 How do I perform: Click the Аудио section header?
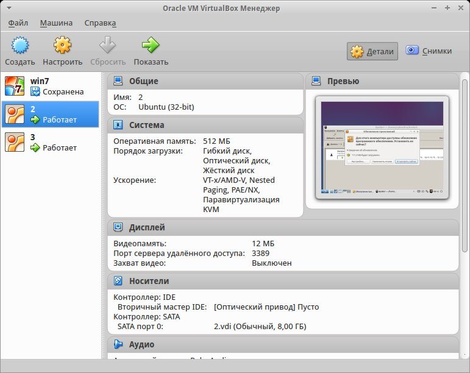(283, 344)
